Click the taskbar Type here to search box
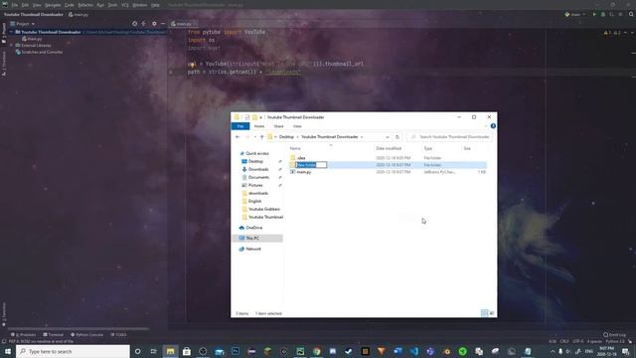 pyautogui.click(x=73, y=351)
